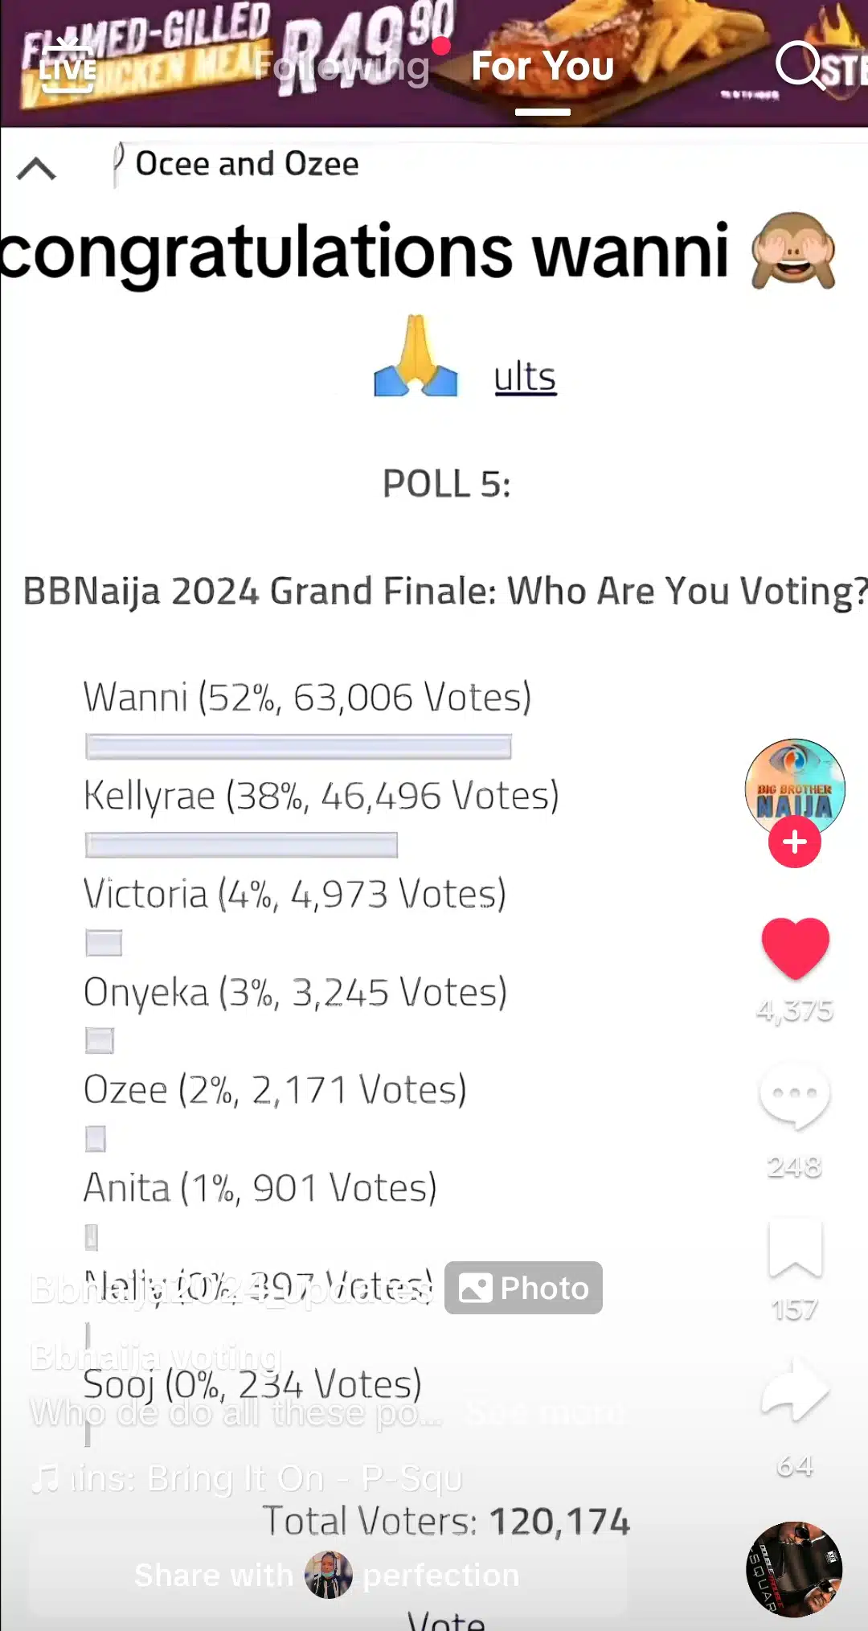
Task: Open the underlined 'ults' link
Action: click(525, 378)
